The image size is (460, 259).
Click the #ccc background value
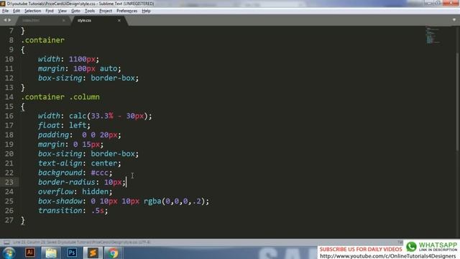[100, 173]
